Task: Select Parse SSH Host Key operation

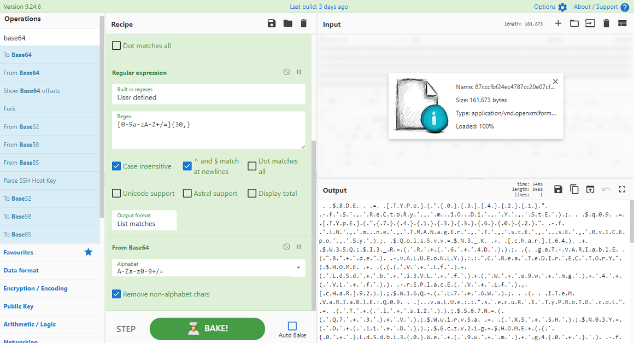Action: tap(50, 181)
